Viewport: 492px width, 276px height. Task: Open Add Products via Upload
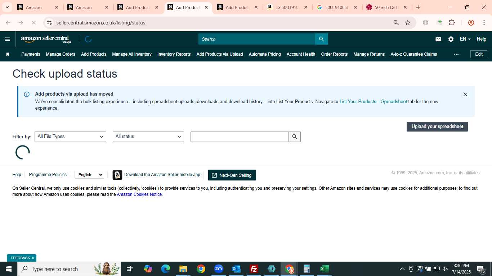point(220,54)
